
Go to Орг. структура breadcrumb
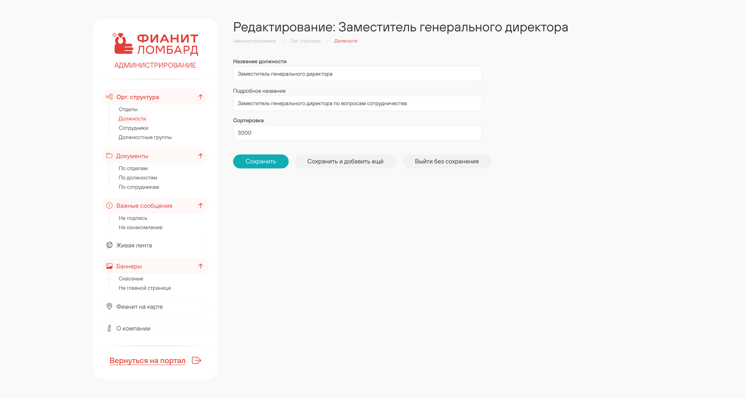(x=305, y=41)
